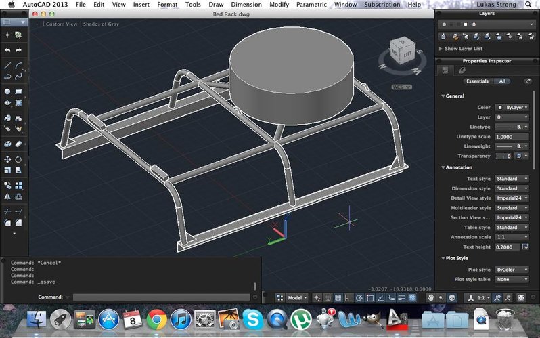This screenshot has height=338, width=540.
Task: Toggle Object Snap Tracking in status bar
Action: (380, 297)
